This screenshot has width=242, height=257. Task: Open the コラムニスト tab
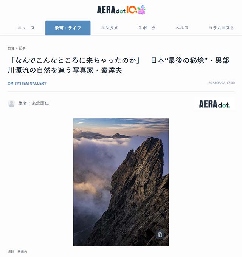pos(221,28)
